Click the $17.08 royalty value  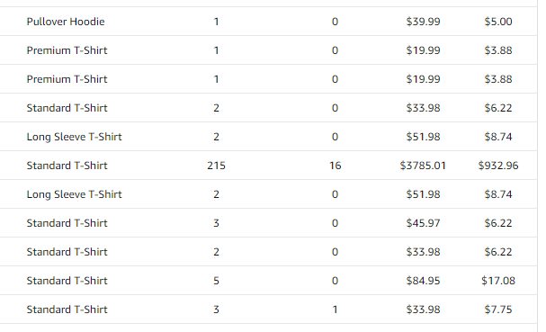(498, 281)
